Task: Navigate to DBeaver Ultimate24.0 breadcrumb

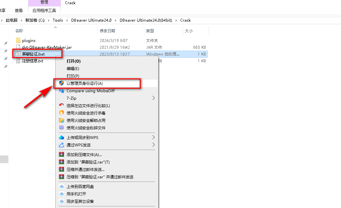Action: pyautogui.click(x=91, y=20)
